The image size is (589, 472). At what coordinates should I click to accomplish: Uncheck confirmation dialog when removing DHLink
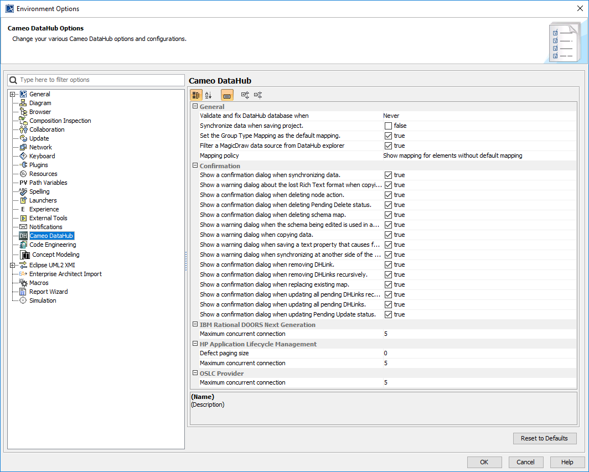388,265
